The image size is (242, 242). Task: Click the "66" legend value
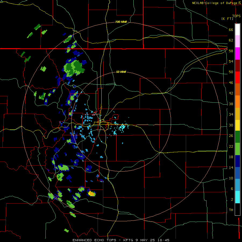pyautogui.click(x=231, y=30)
